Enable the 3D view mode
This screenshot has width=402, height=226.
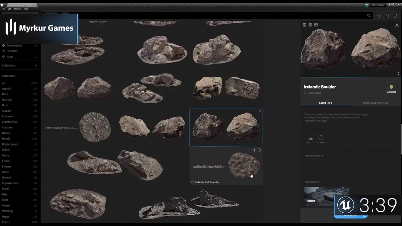tap(315, 24)
